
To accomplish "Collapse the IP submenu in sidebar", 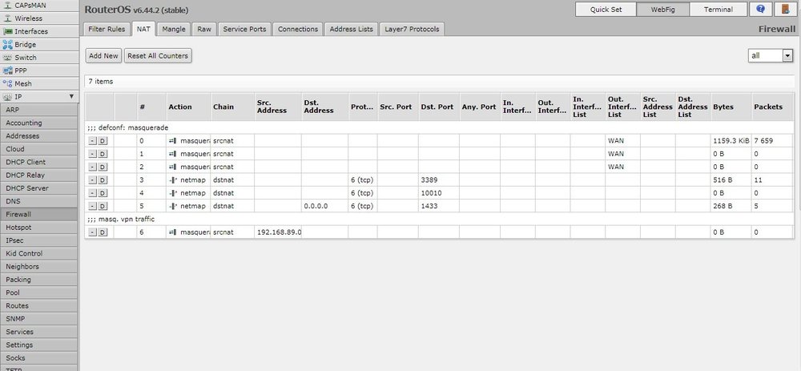I will (x=72, y=96).
